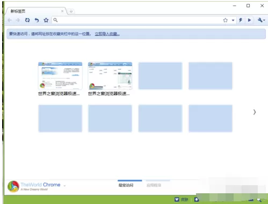This screenshot has height=204, width=268.
Task: Reload the page with the refresh icon
Action: coord(27,20)
